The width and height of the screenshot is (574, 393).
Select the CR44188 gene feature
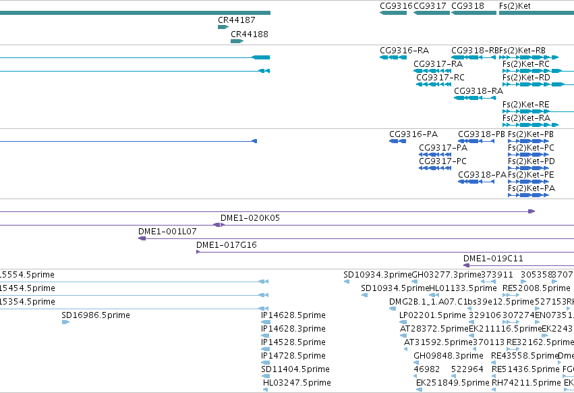[237, 41]
